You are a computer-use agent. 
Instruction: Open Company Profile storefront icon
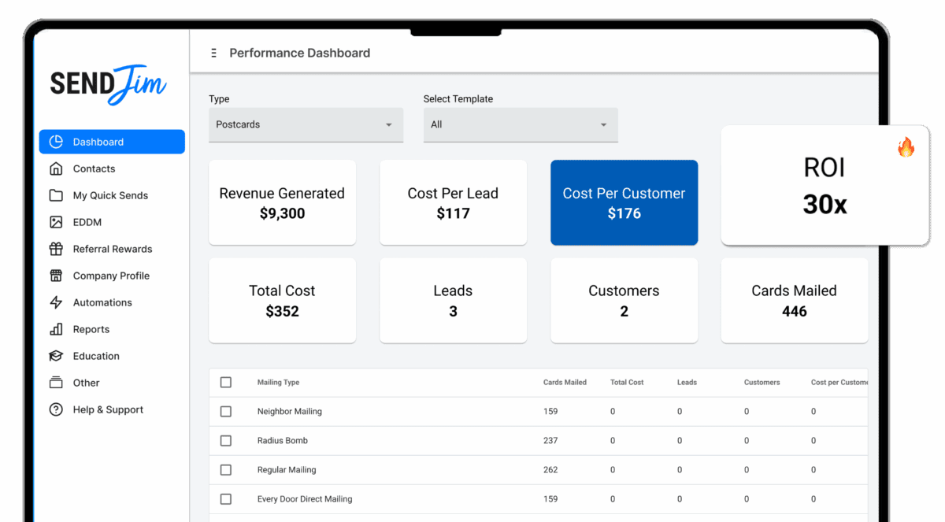(56, 276)
